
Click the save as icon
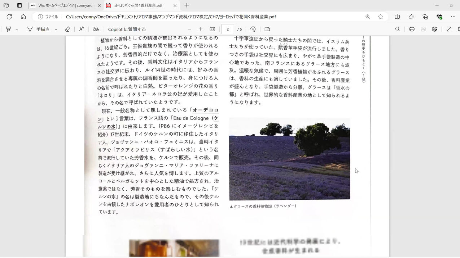click(435, 29)
